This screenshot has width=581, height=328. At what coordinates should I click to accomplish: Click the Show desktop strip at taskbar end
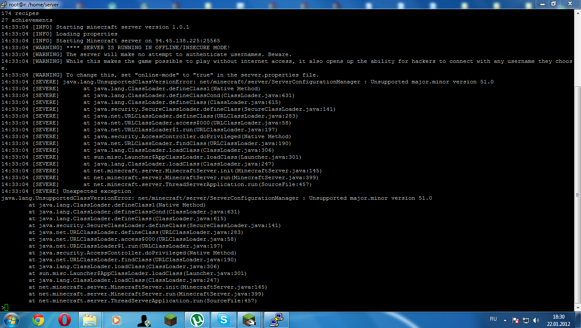[578, 320]
